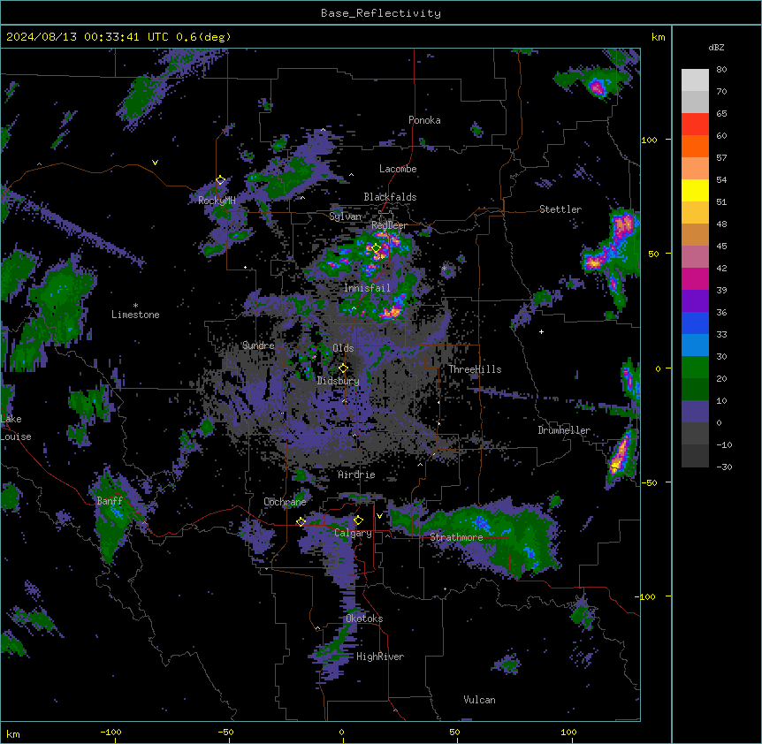This screenshot has height=744, width=762.
Task: Click the 57 value in dBZ legend
Action: pyautogui.click(x=721, y=158)
